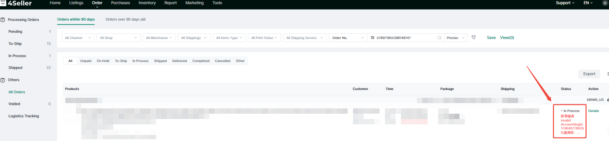Select the On Hold status tab
The height and width of the screenshot is (141, 609).
pos(103,61)
